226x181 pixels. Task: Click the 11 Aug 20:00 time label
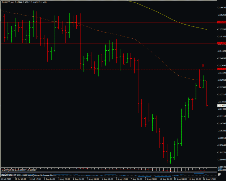[x=195, y=179]
